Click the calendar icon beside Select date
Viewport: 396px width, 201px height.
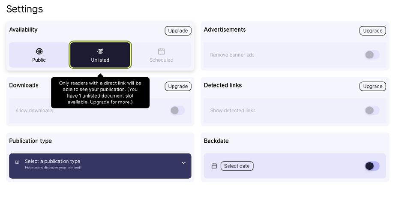(214, 166)
